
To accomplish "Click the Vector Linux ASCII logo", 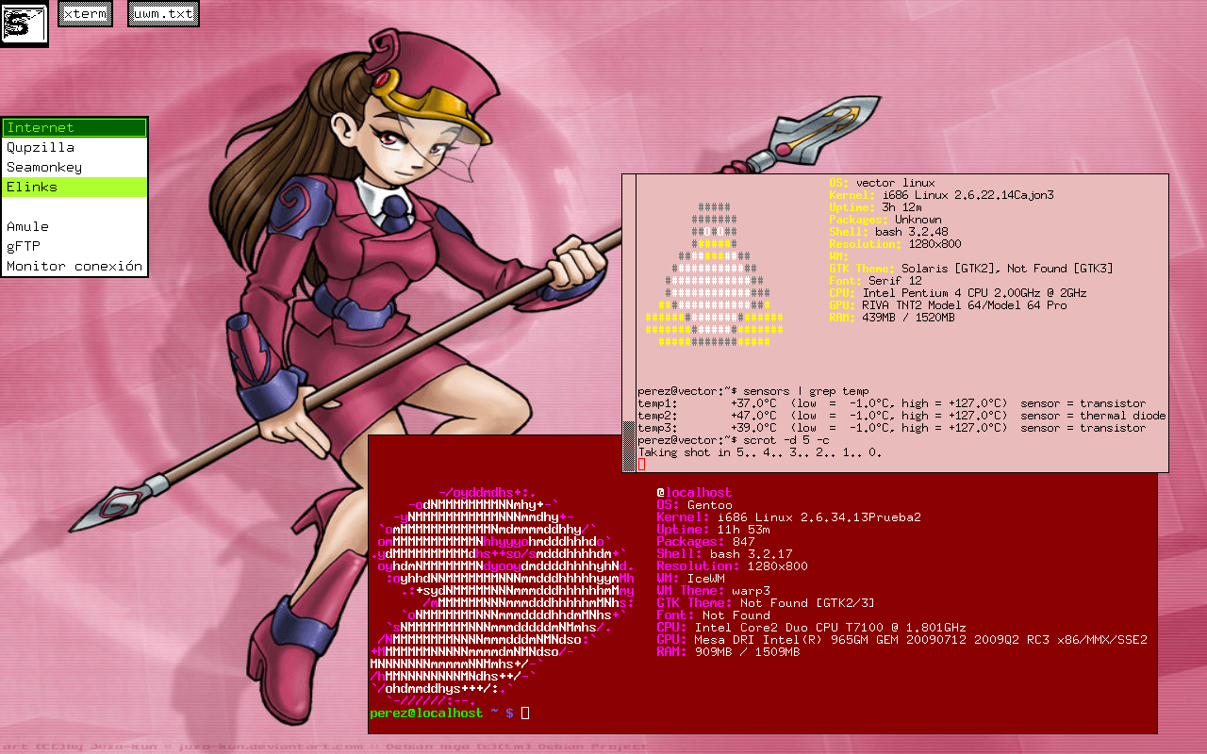I will 720,275.
